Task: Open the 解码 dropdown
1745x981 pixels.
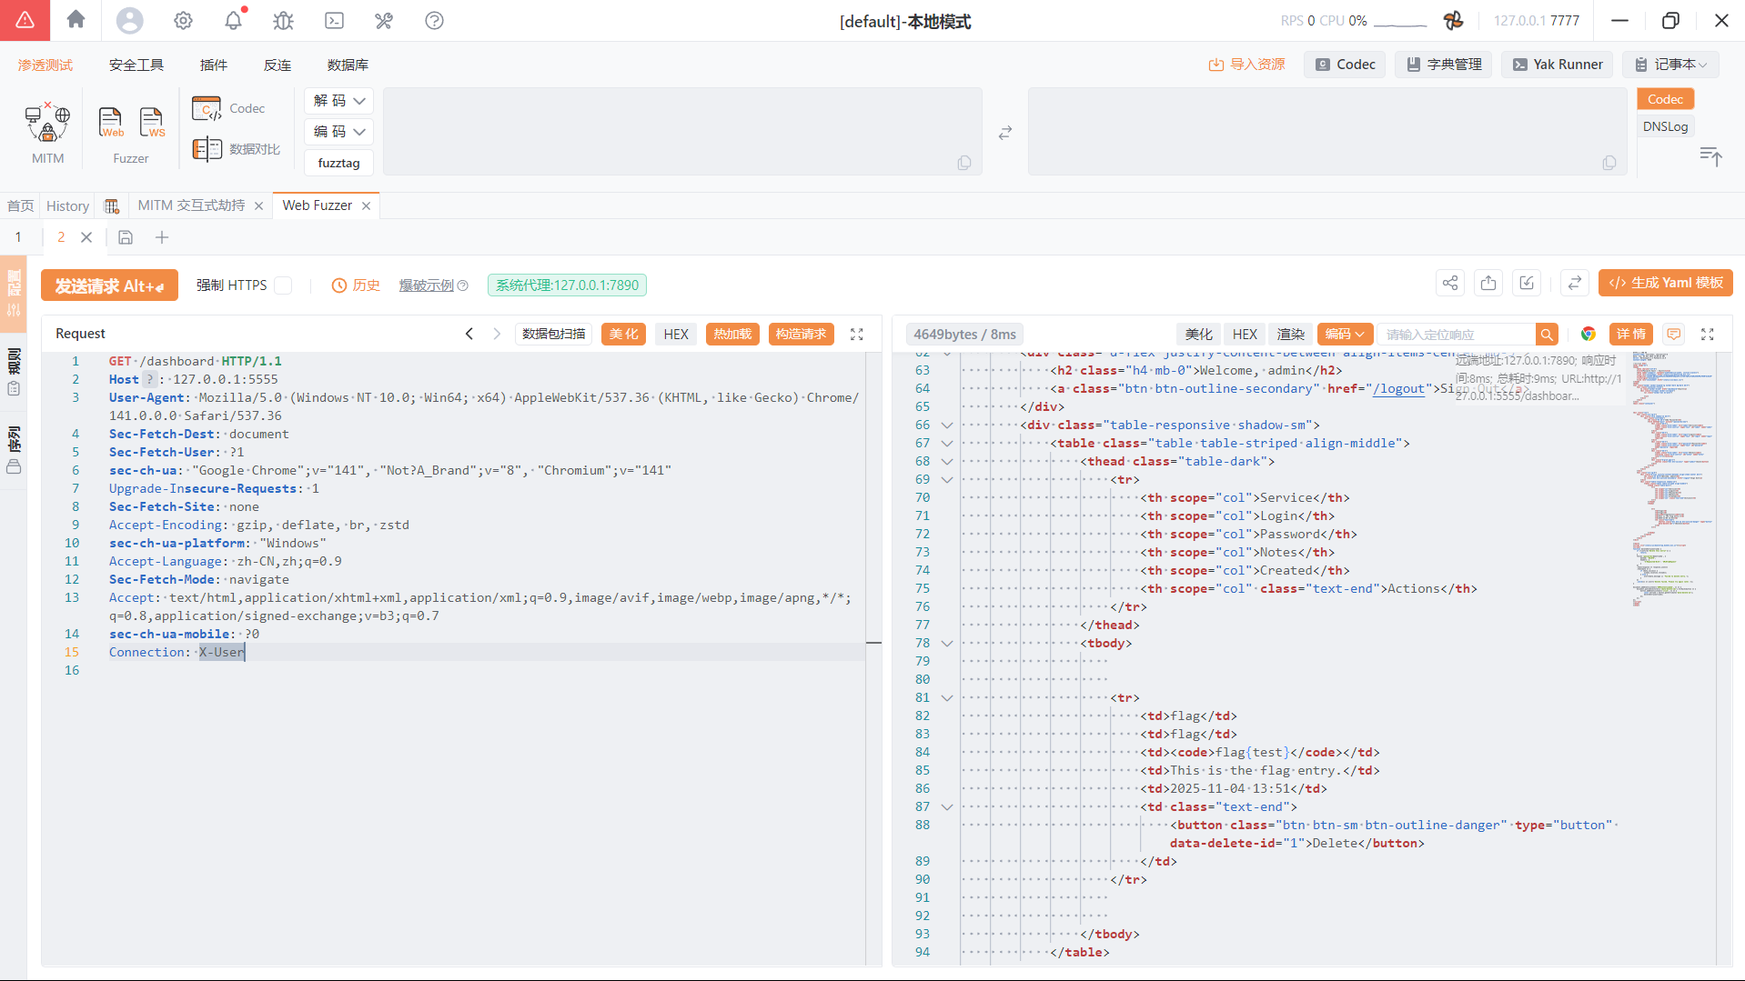Action: click(338, 101)
